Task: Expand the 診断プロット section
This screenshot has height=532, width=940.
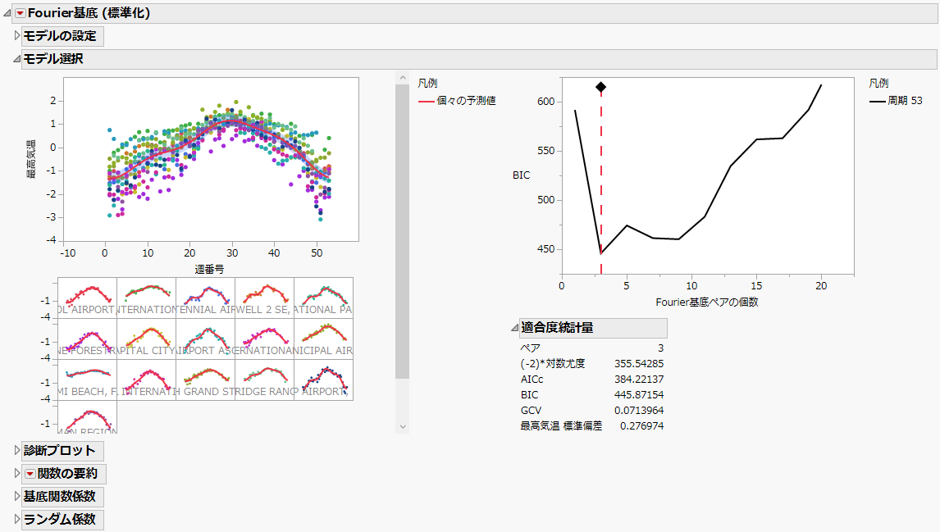Action: tap(17, 451)
